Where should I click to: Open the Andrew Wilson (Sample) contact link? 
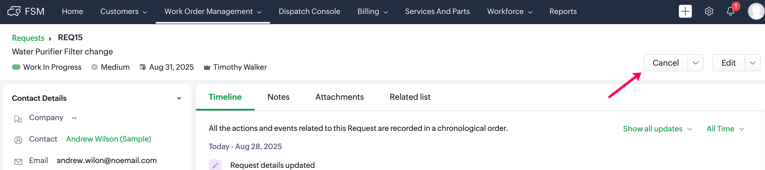tap(108, 139)
